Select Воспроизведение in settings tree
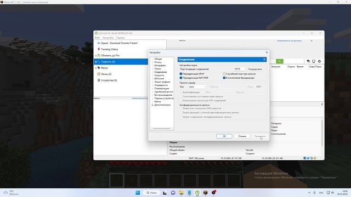Image resolution: width=351 pixels, height=197 pixels. pyautogui.click(x=163, y=95)
